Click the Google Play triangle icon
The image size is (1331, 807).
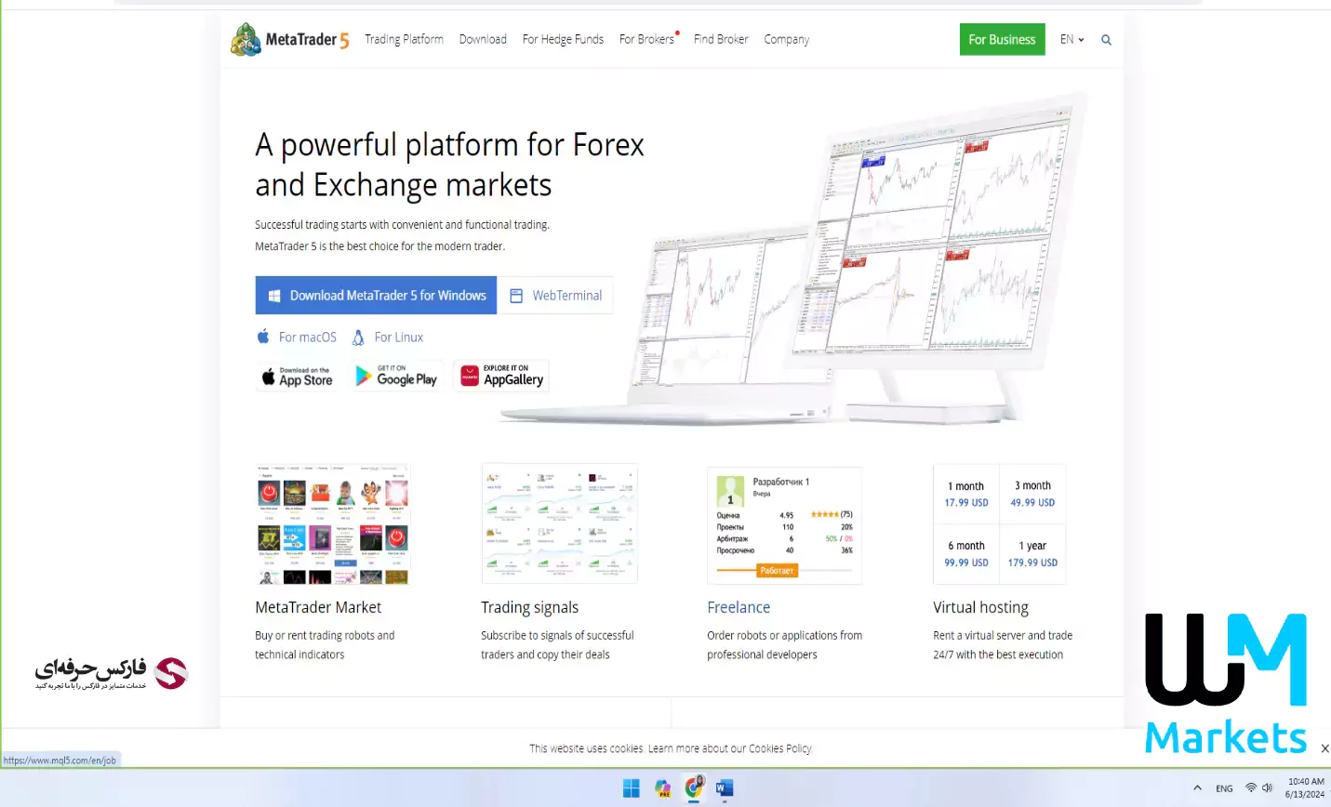click(x=364, y=376)
